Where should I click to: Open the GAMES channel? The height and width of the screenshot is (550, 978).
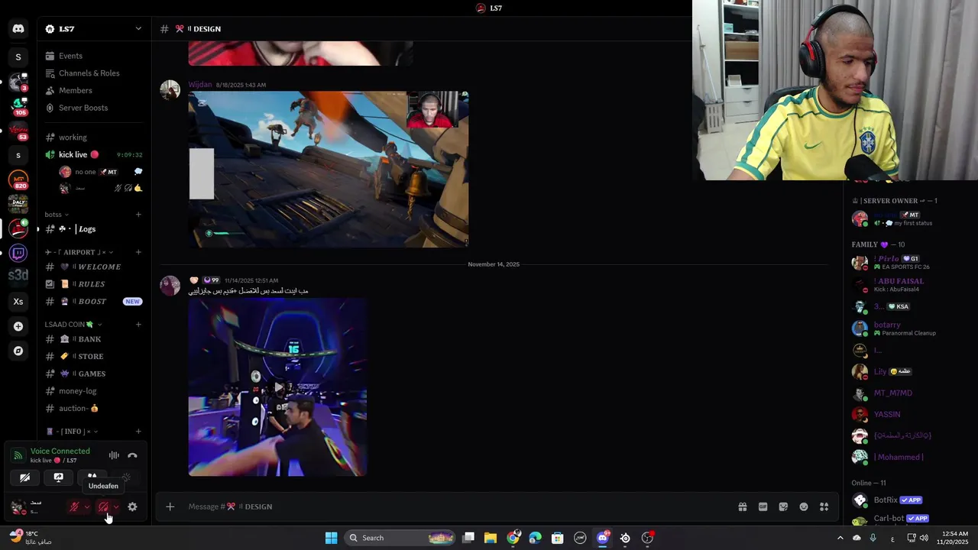94,374
